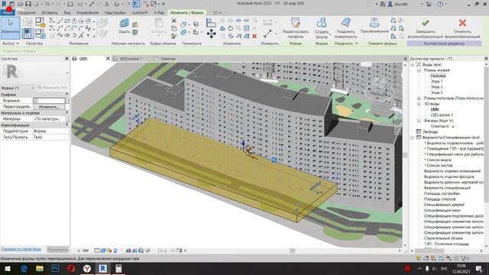Click the Save icon in quick access toolbar
489x275 pixels.
click(x=28, y=4)
